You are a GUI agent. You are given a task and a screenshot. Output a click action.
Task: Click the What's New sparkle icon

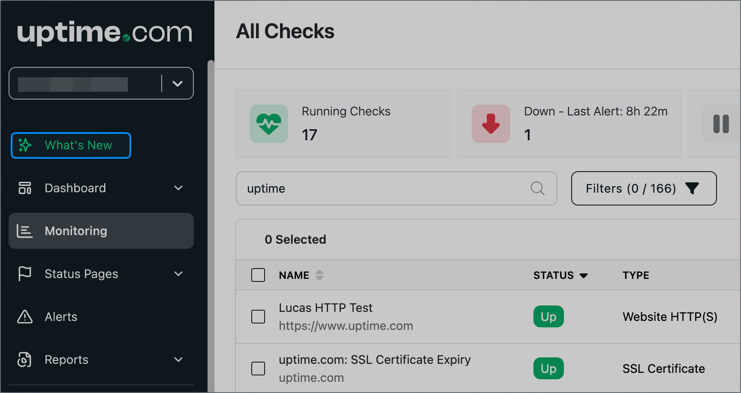(x=25, y=145)
